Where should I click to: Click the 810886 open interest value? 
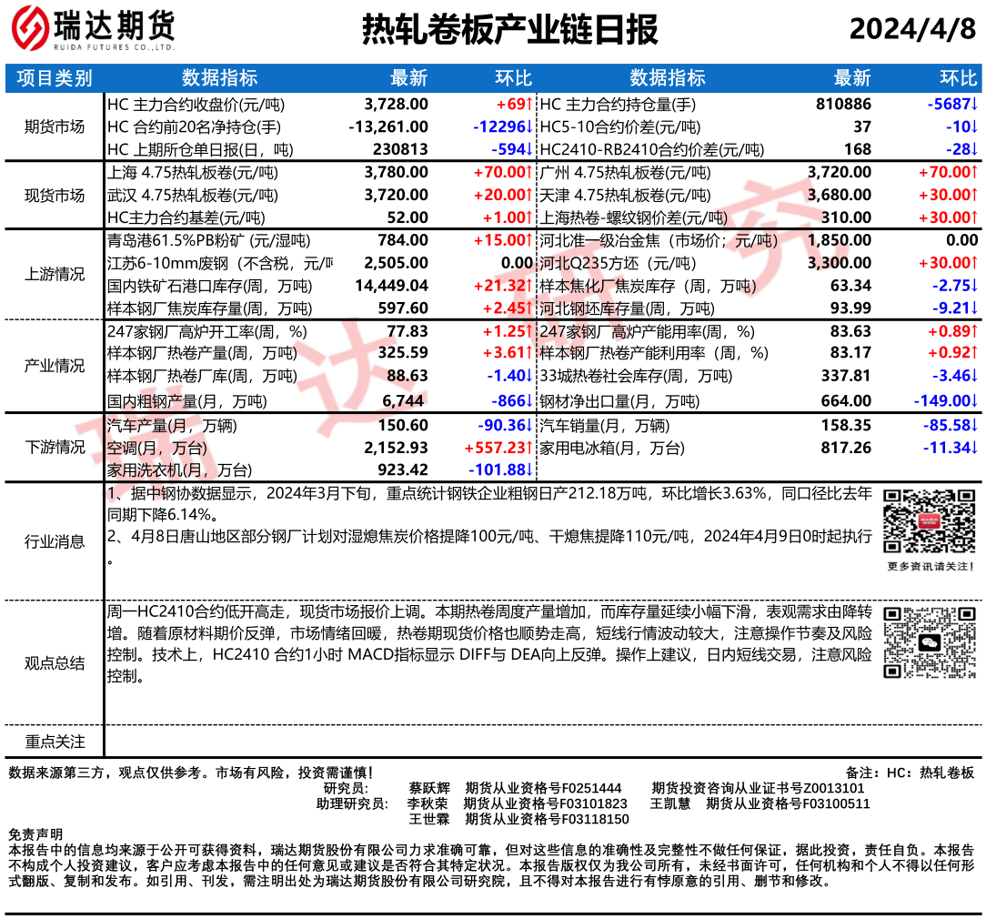pyautogui.click(x=844, y=105)
